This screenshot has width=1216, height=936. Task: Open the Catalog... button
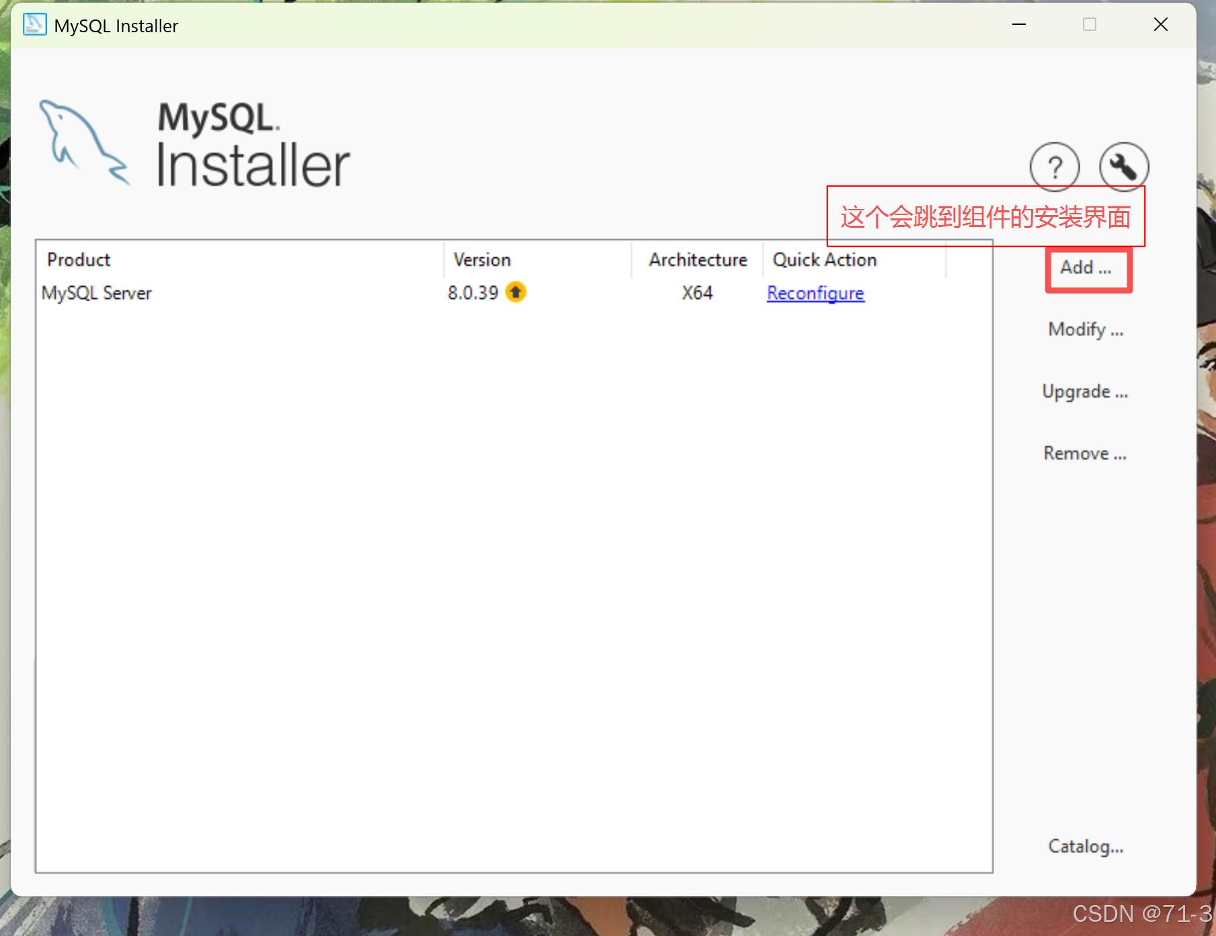pyautogui.click(x=1086, y=846)
